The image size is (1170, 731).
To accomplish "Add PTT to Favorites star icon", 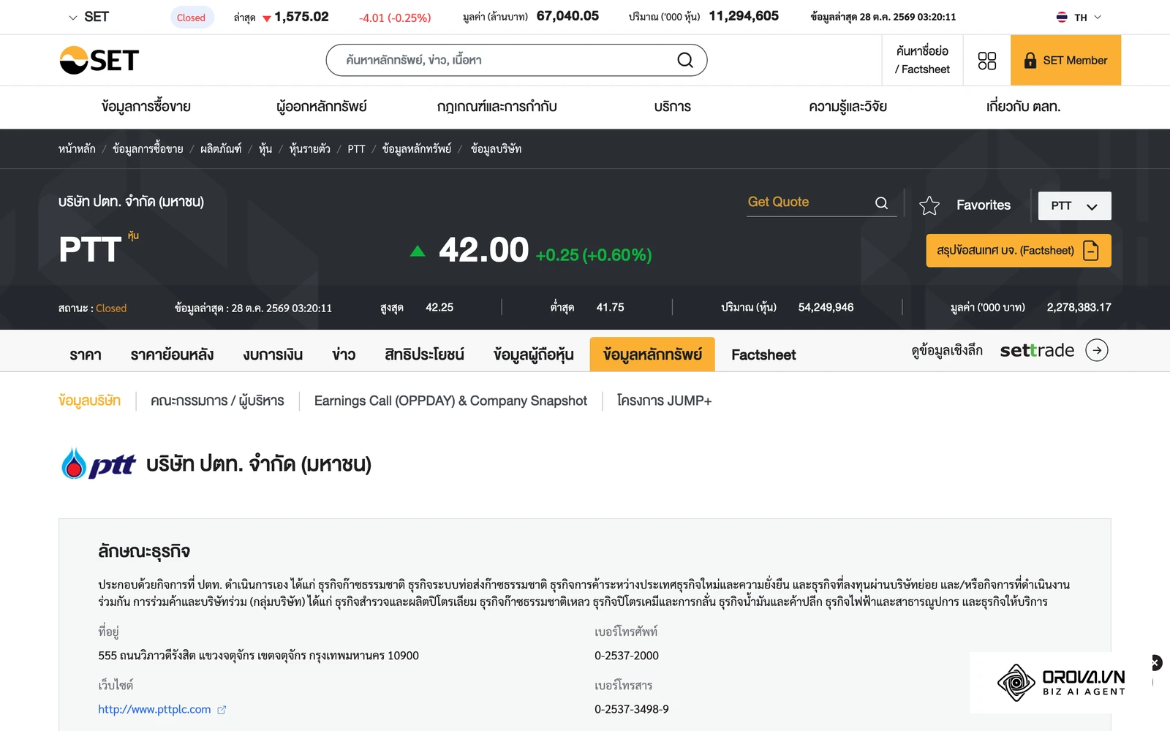I will coord(929,205).
